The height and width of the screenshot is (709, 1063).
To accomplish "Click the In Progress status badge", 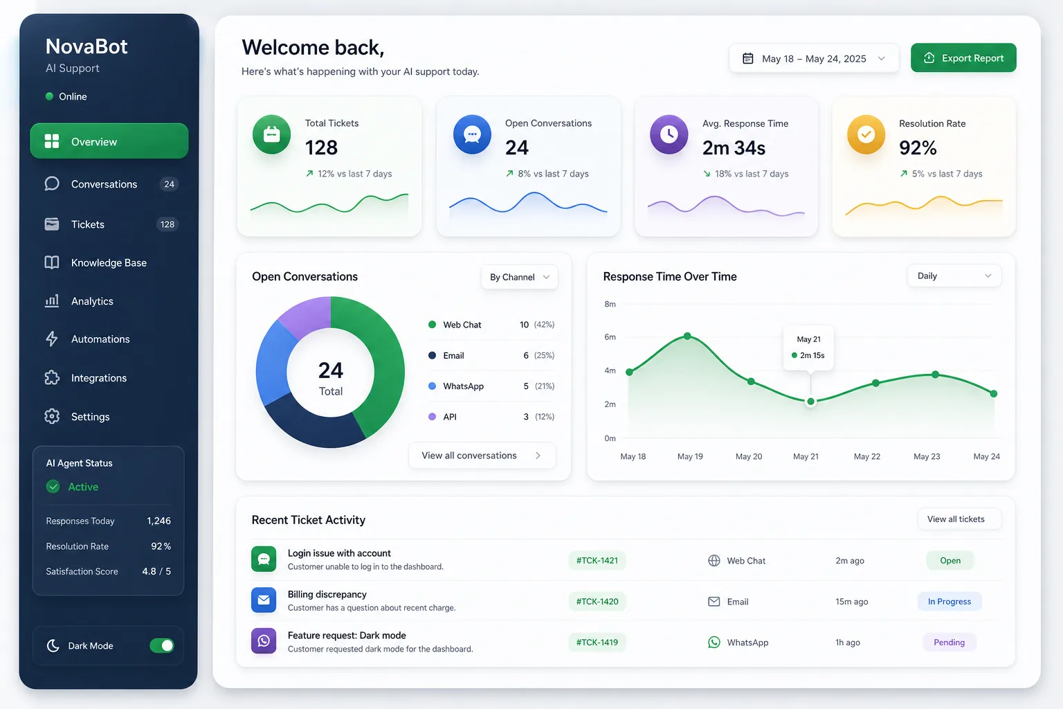I will coord(950,602).
